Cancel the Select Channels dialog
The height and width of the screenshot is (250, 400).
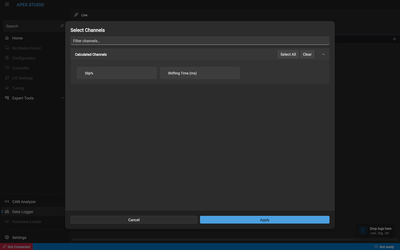(x=134, y=220)
